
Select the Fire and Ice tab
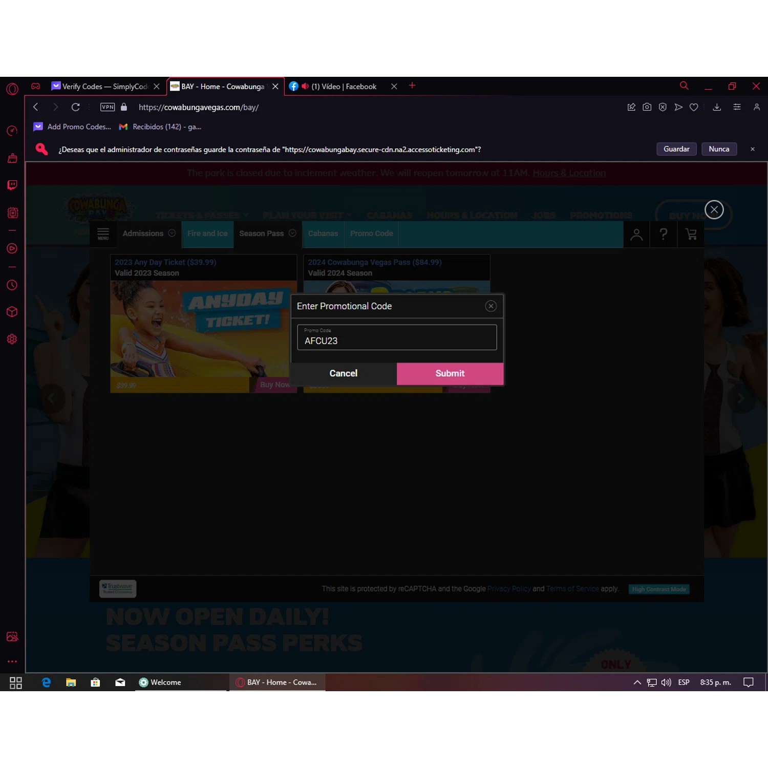pos(207,233)
